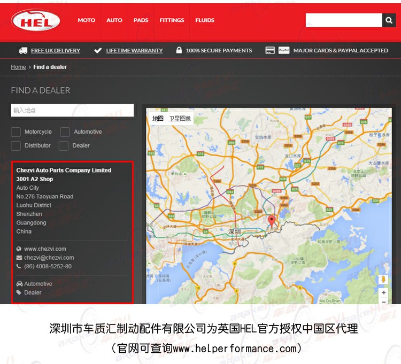Open the www.chezvi.com website link
Viewport: 401px width, 364px height.
pos(45,249)
